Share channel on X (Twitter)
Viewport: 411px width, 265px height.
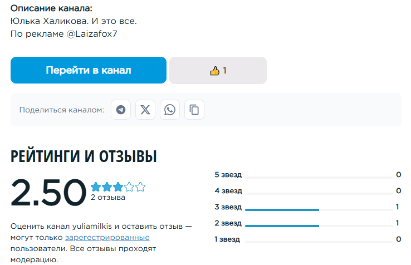point(145,110)
